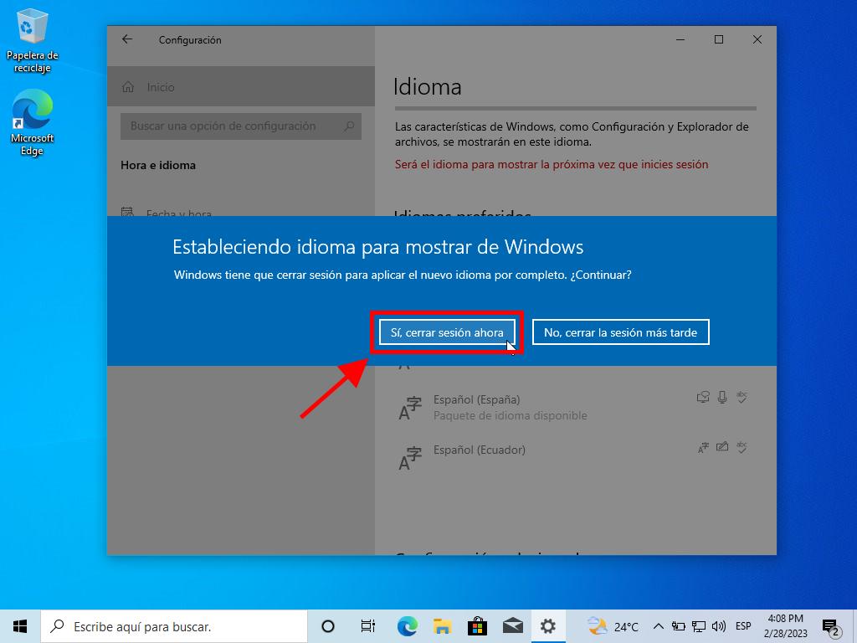Click the taskbar search box
This screenshot has width=857, height=643.
tap(176, 626)
